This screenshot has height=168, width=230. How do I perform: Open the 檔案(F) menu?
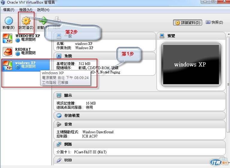9,10
